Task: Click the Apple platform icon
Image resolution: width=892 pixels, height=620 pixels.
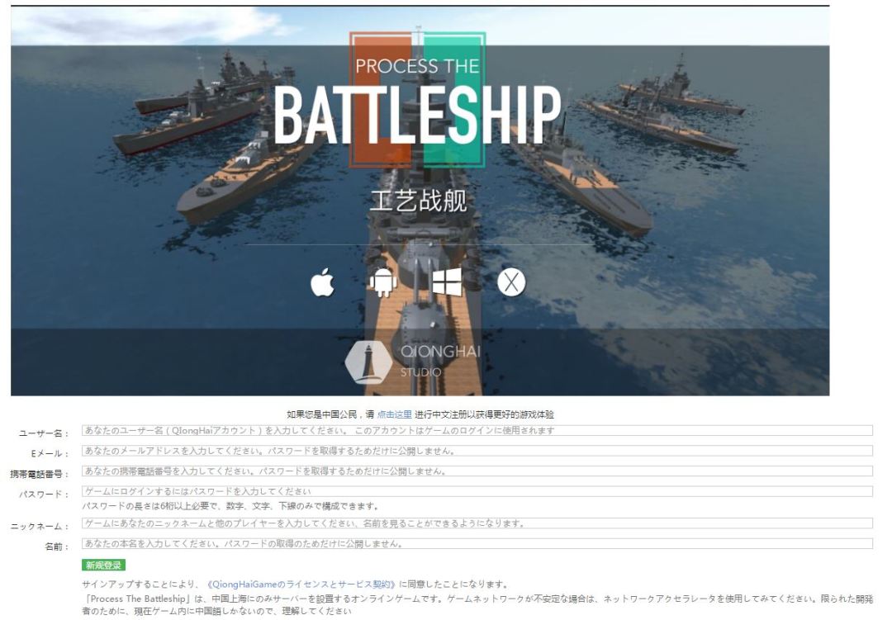Action: coord(323,282)
